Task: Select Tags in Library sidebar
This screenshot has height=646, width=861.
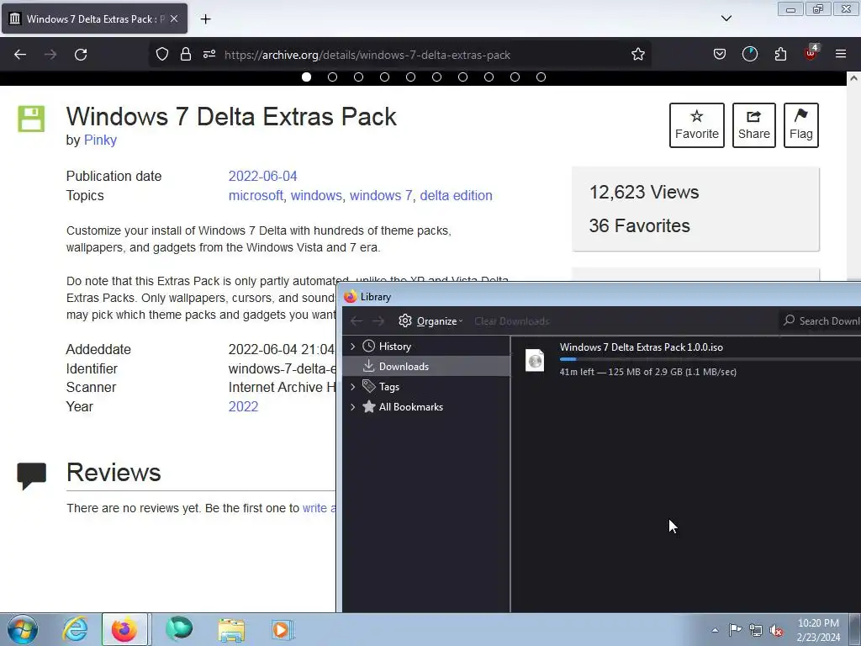Action: pyautogui.click(x=388, y=387)
